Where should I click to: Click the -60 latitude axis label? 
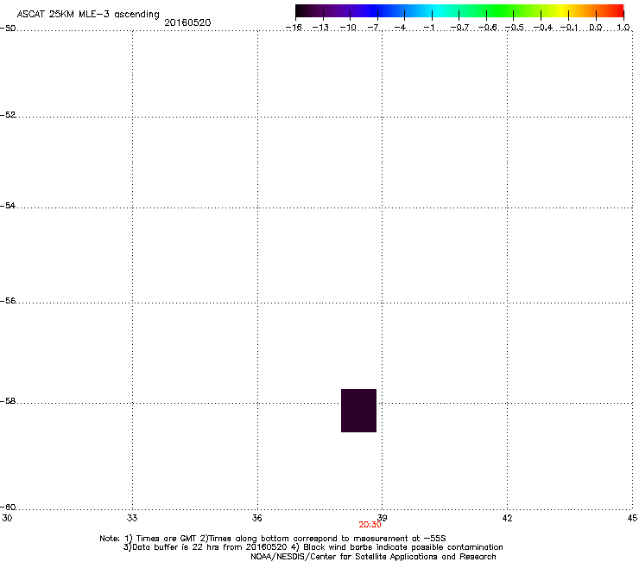pos(8,508)
